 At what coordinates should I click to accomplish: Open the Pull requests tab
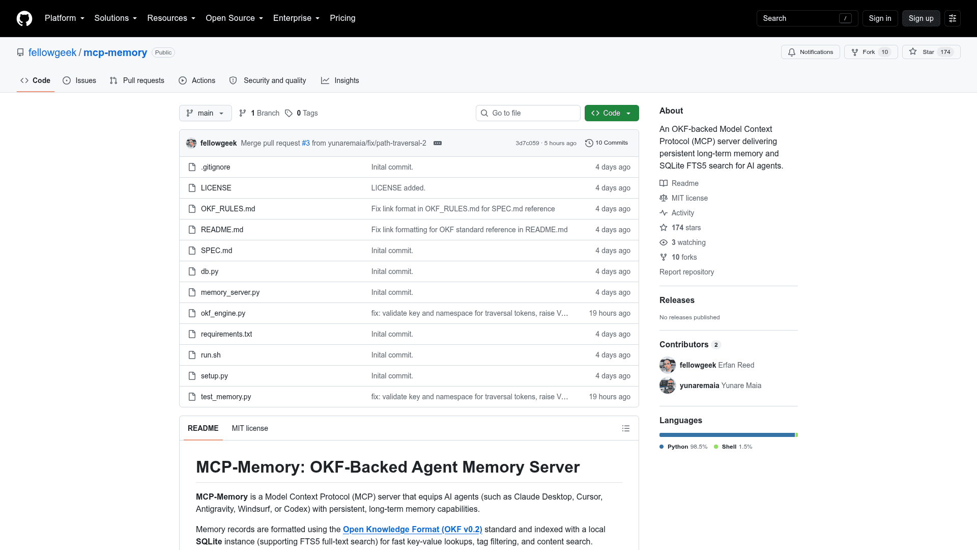point(137,80)
